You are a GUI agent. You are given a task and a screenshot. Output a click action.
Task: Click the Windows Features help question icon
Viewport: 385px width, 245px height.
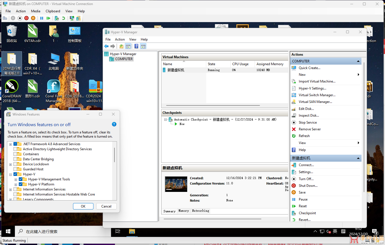tap(114, 124)
